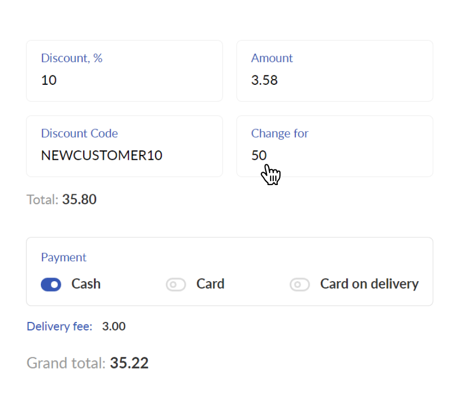Select the Cash label text
Viewport: 455px width, 398px height.
click(x=86, y=284)
